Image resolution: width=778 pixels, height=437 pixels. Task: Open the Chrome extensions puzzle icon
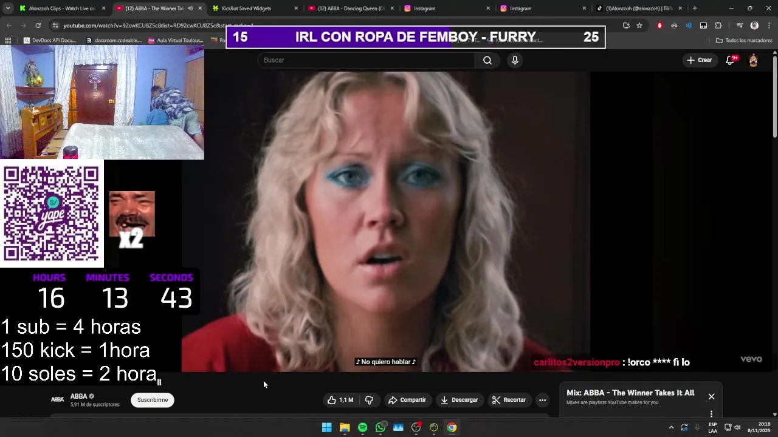[718, 25]
